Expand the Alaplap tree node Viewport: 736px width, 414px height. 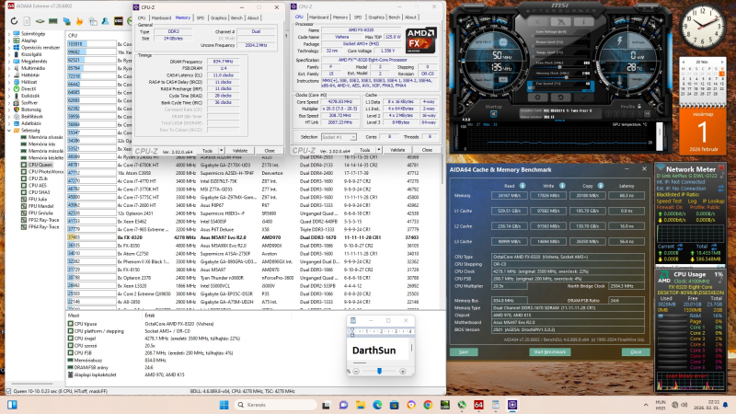pyautogui.click(x=9, y=40)
